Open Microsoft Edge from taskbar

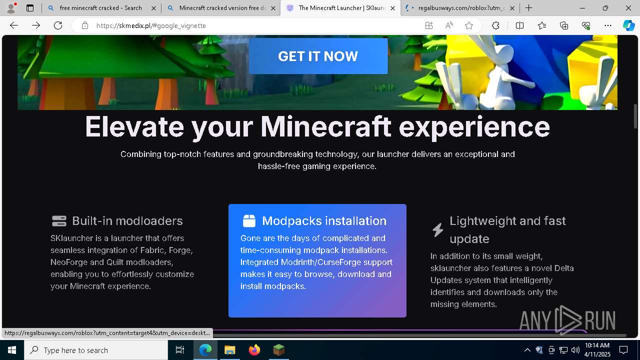coord(205,350)
